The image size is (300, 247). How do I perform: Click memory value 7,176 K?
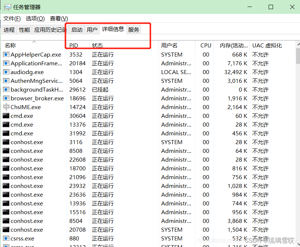point(237,63)
